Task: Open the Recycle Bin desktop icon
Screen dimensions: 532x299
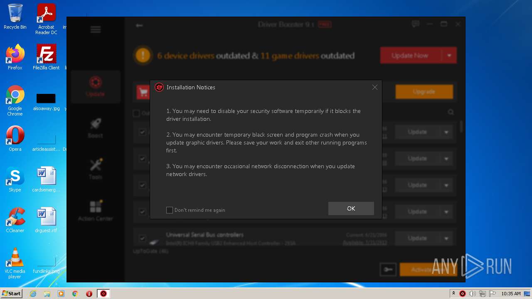Action: click(x=15, y=17)
